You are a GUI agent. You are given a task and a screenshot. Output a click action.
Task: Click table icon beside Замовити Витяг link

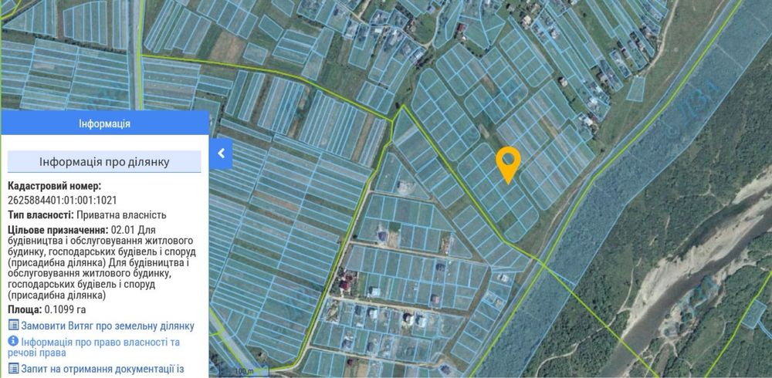[14, 326]
